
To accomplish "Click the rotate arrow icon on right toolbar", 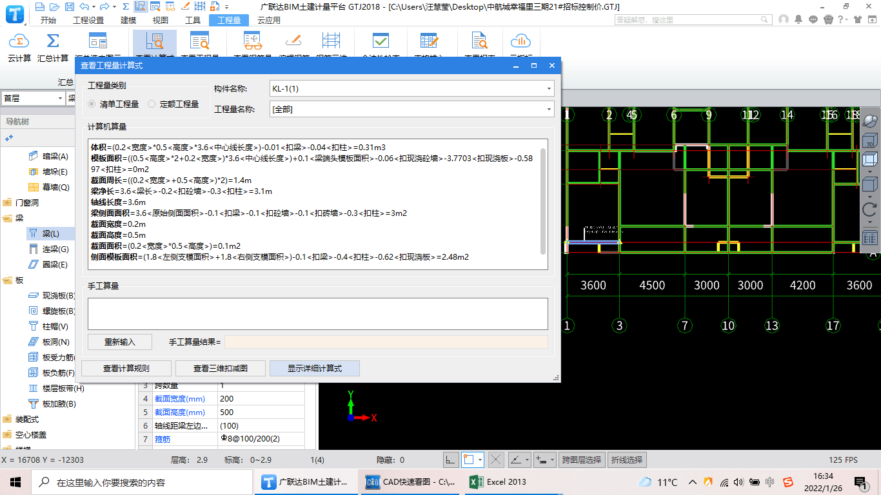I will 869,209.
